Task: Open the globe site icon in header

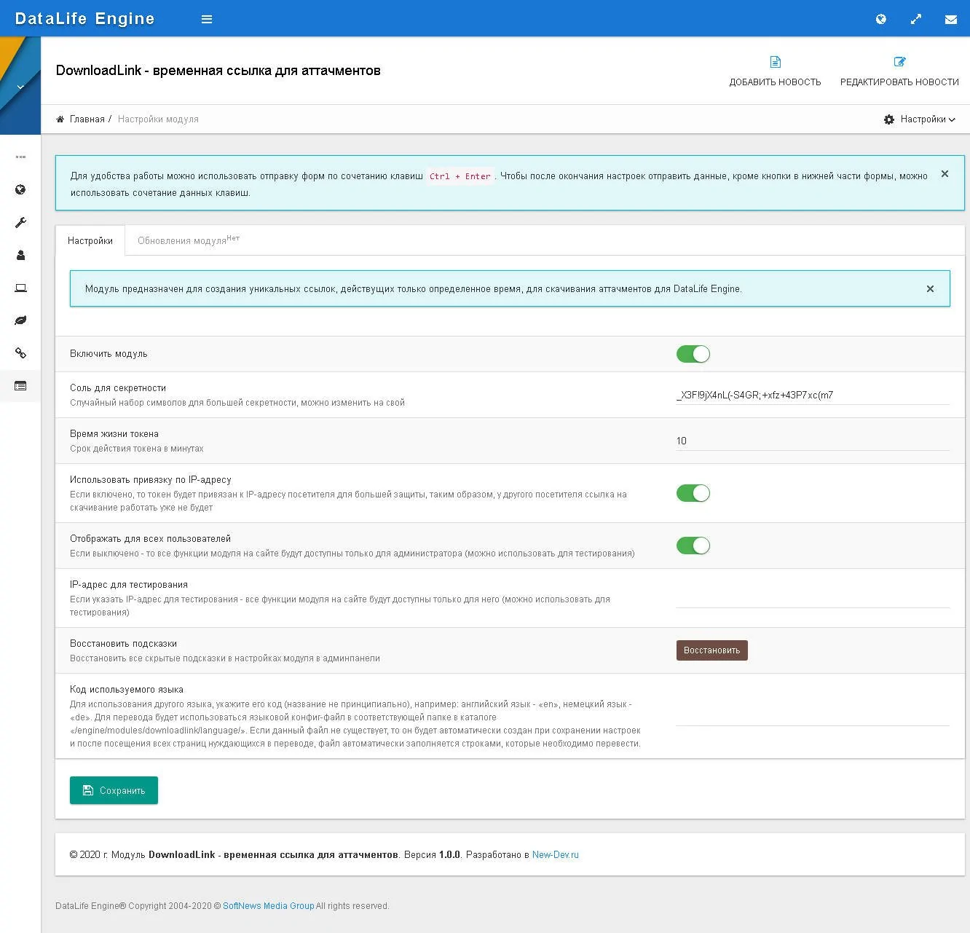Action: tap(880, 19)
